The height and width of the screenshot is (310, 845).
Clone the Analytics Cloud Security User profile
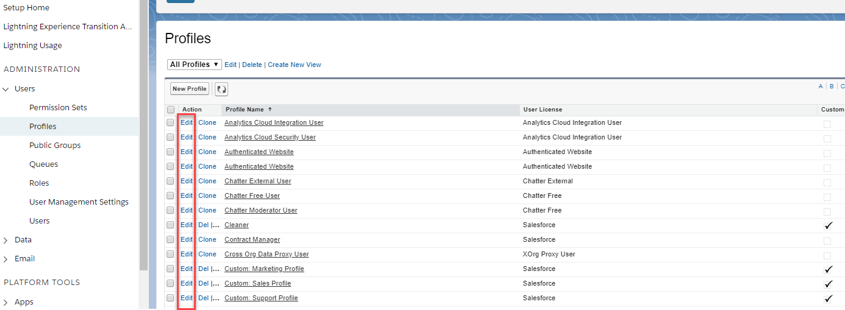[x=207, y=137]
